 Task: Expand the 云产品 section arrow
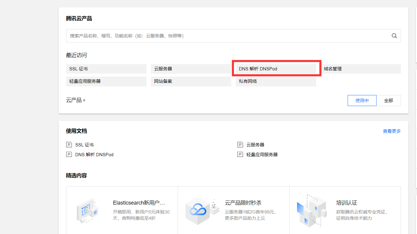(x=85, y=100)
